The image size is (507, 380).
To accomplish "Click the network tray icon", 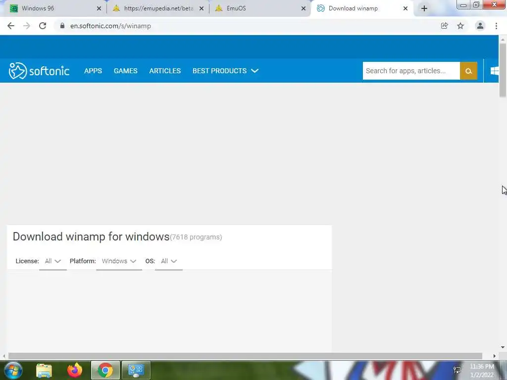I will [x=457, y=370].
